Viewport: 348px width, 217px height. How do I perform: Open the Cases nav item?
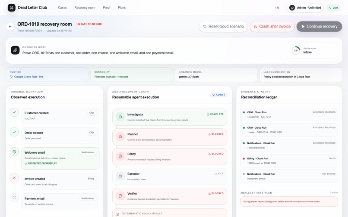[62, 7]
